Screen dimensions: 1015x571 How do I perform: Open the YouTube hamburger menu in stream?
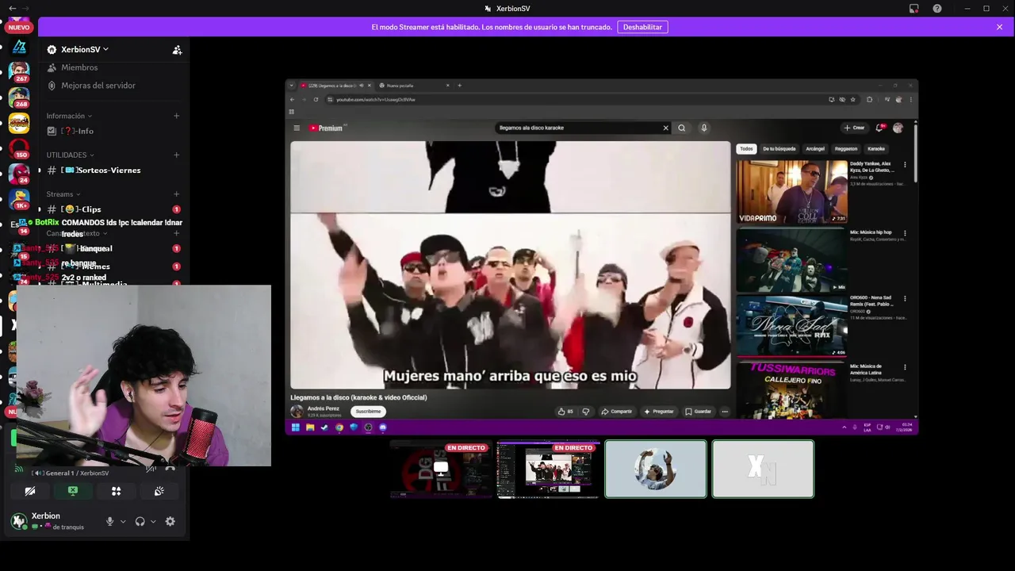pos(297,128)
